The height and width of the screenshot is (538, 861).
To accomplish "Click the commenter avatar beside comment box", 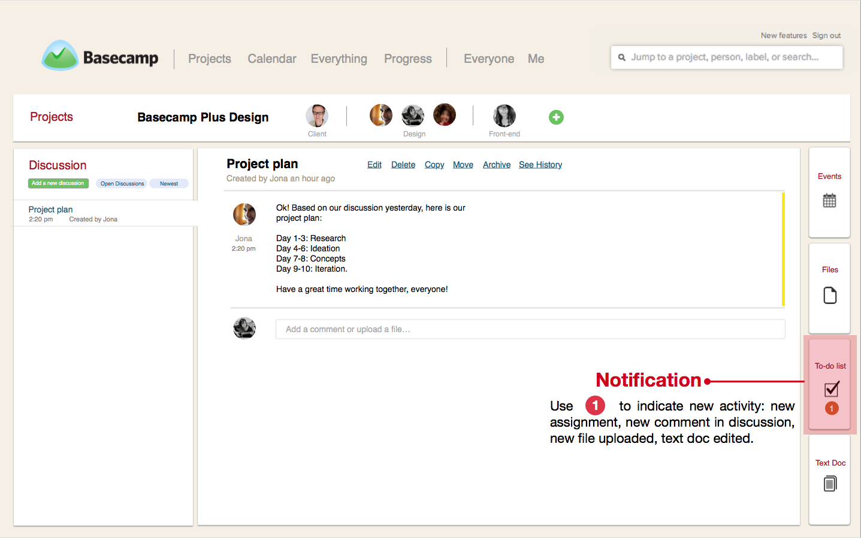I will pyautogui.click(x=244, y=328).
